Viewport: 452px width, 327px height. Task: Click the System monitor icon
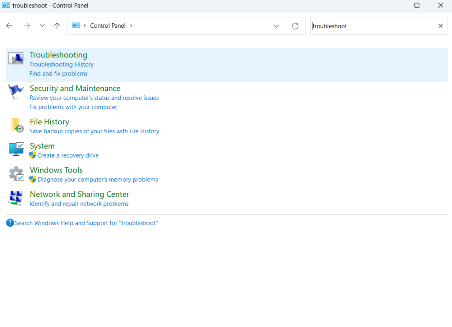pyautogui.click(x=16, y=149)
